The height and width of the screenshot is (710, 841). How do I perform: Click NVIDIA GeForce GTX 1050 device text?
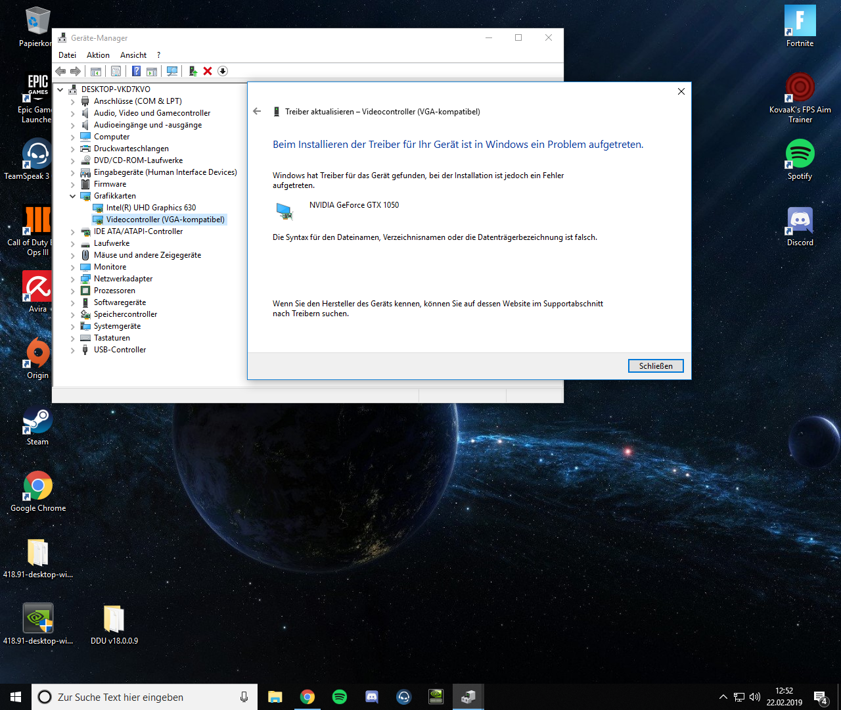tap(354, 205)
